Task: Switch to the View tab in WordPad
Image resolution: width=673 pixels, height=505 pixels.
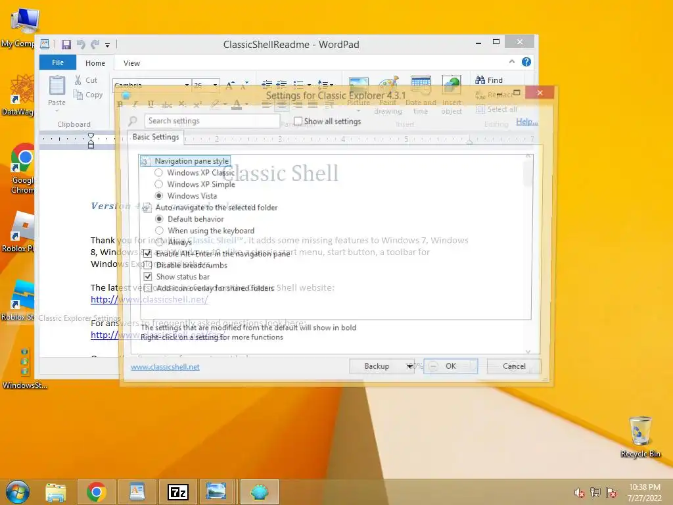Action: pos(131,63)
